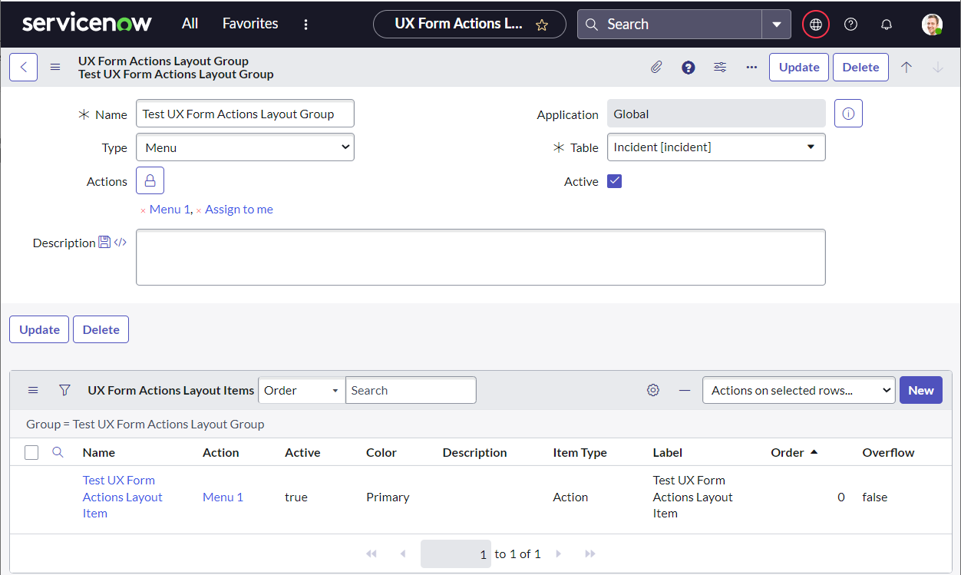This screenshot has width=961, height=575.
Task: Click inside the related list Search field
Action: pos(411,390)
